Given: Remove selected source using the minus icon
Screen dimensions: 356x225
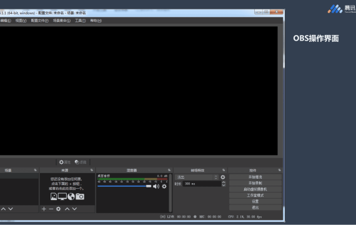Looking at the screenshot, I should tap(51, 209).
